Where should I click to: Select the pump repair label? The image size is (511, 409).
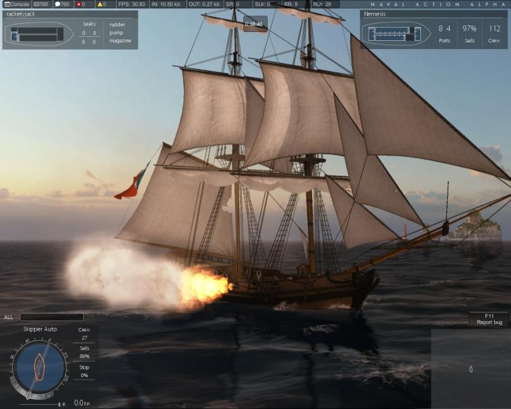[116, 33]
